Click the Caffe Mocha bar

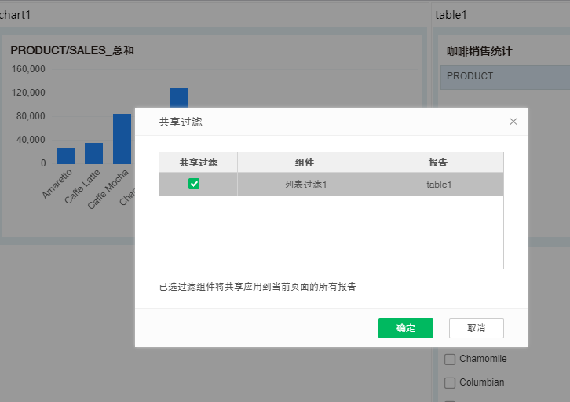122,138
